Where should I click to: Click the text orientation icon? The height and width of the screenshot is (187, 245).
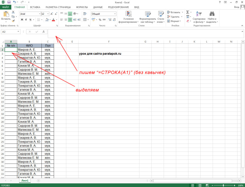tap(75, 14)
